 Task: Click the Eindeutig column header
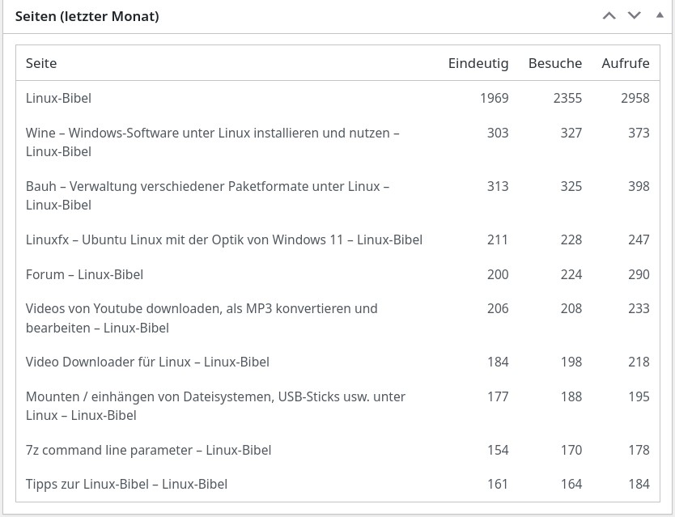(478, 63)
